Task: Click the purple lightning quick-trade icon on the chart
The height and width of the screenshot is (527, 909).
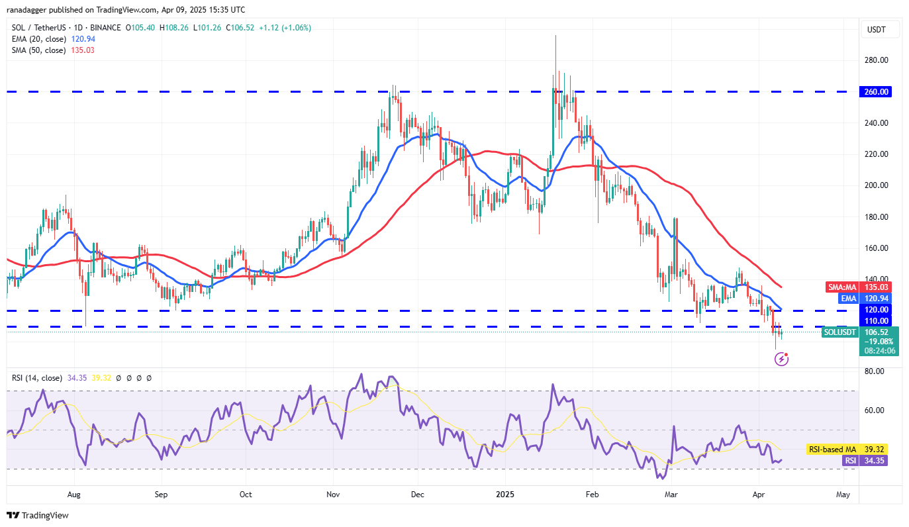Action: pyautogui.click(x=781, y=359)
